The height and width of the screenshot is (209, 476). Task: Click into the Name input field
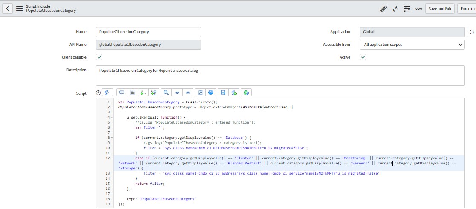click(148, 32)
